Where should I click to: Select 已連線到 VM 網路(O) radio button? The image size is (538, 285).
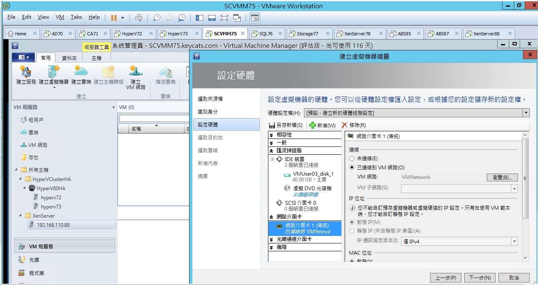pos(352,168)
